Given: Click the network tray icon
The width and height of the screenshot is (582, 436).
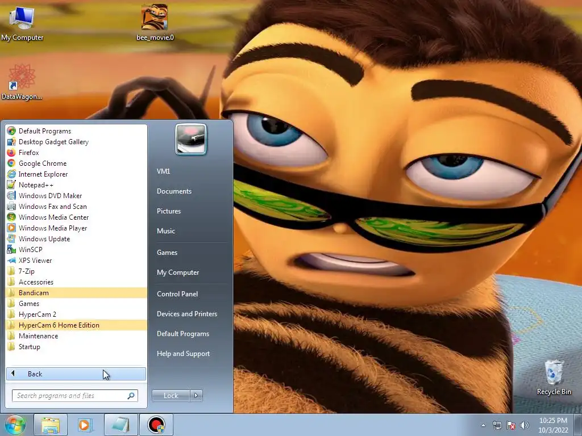Looking at the screenshot, I should click(x=497, y=426).
